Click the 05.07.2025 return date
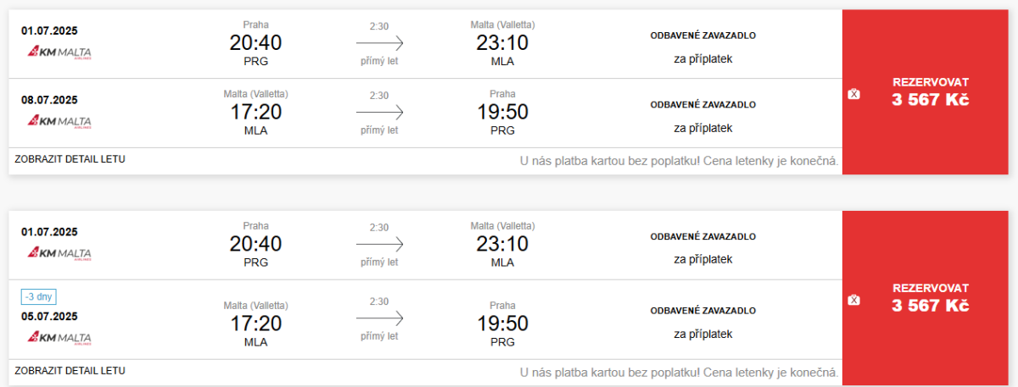The width and height of the screenshot is (1018, 387). click(x=49, y=317)
